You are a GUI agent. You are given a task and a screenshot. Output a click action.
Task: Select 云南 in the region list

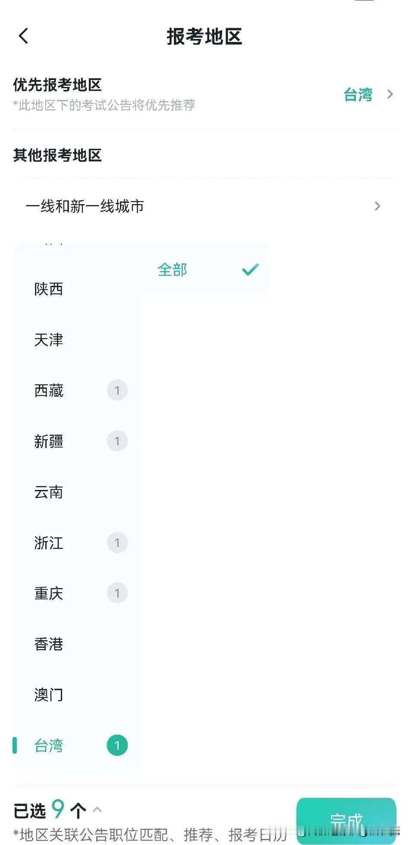tap(49, 492)
